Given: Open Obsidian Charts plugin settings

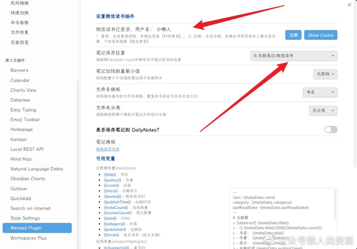Looking at the screenshot, I should pyautogui.click(x=28, y=178).
